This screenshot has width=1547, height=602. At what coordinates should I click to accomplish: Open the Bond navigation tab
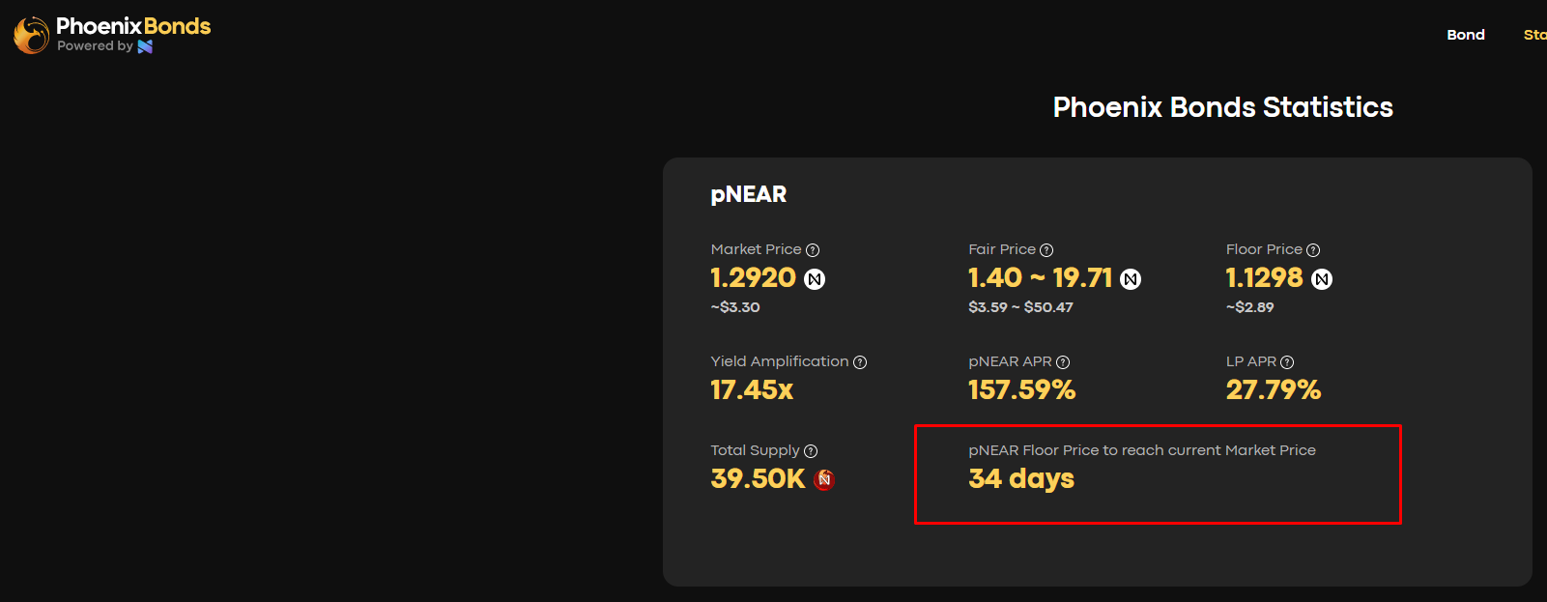1465,35
